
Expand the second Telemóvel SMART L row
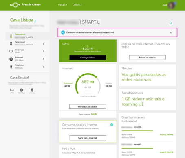(x=44, y=44)
